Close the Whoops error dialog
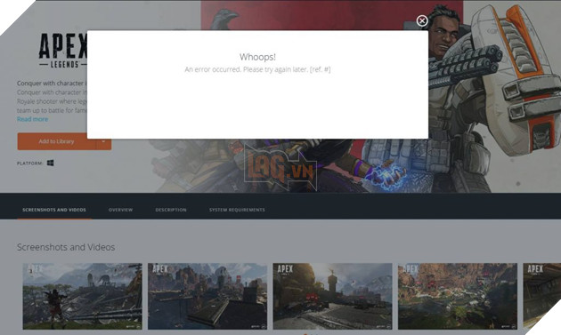Viewport: 561px width, 335px height. 422,21
